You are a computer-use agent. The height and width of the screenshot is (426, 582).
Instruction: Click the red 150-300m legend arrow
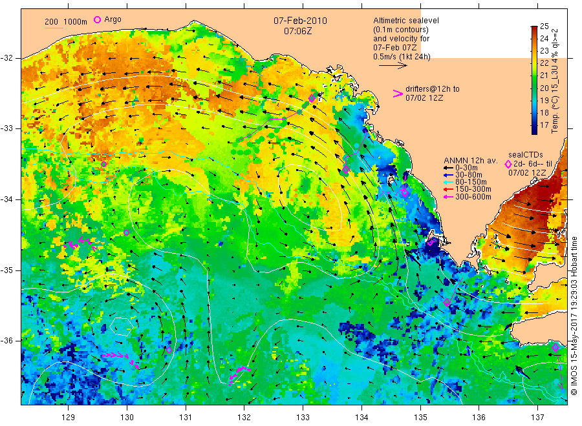pyautogui.click(x=448, y=189)
